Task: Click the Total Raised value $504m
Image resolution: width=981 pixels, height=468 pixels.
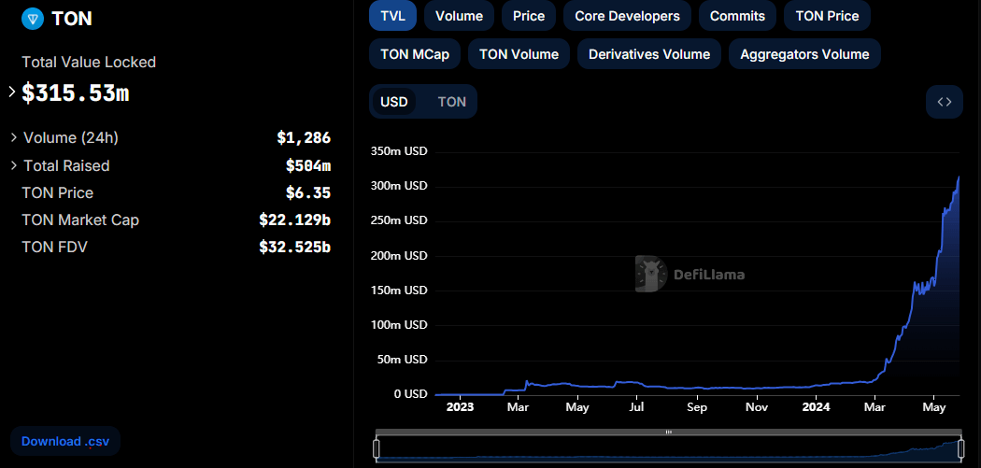Action: click(308, 165)
